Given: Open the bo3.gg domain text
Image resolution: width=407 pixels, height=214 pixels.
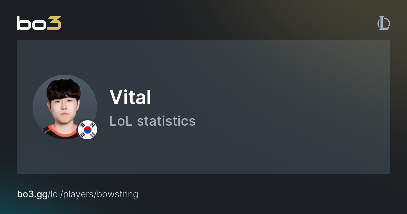Looking at the screenshot, I should pyautogui.click(x=32, y=194).
